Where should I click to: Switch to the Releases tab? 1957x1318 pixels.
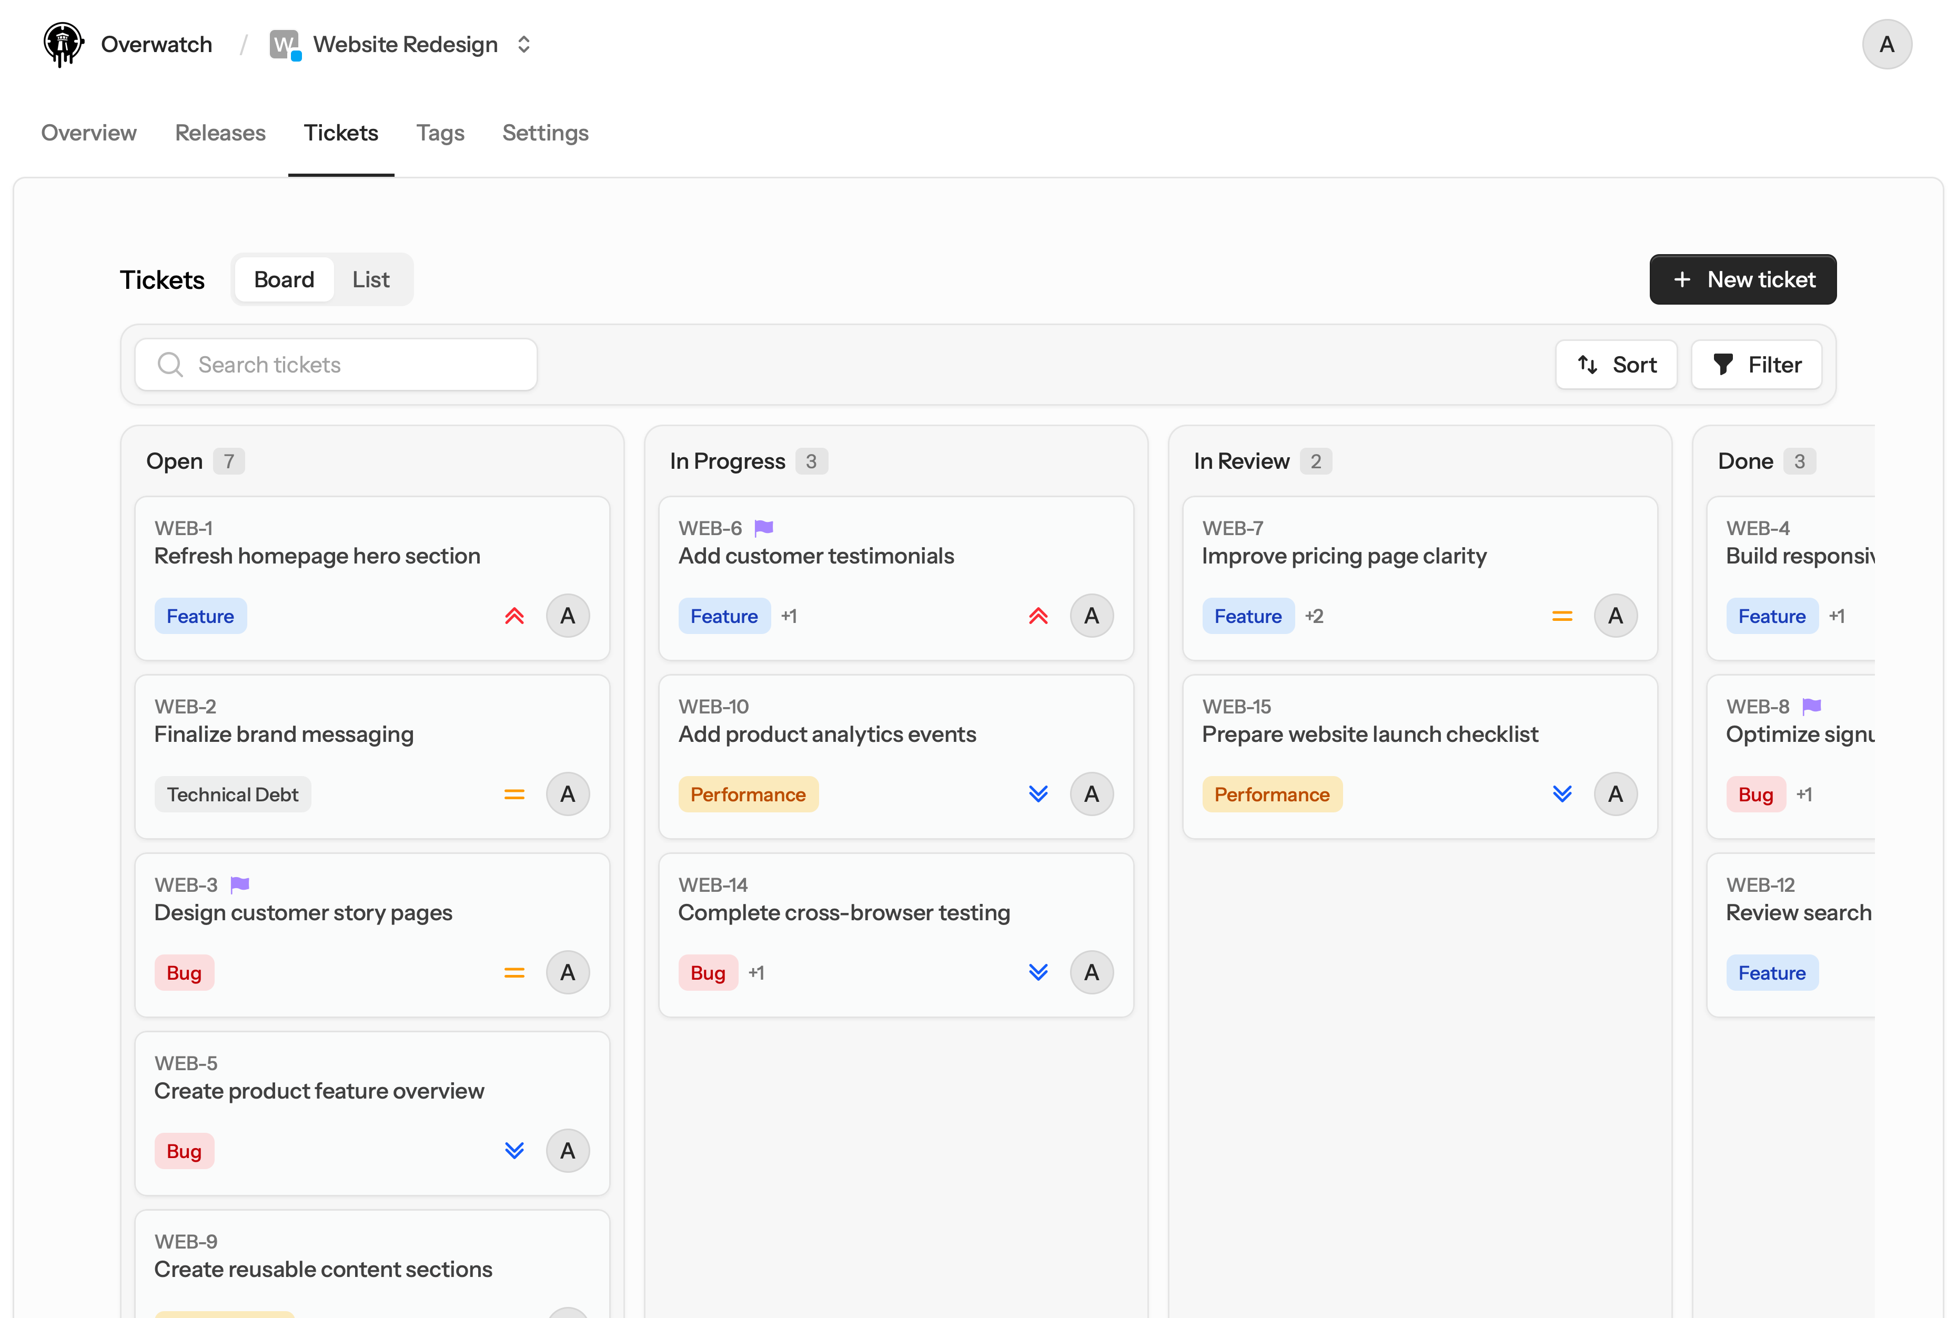[220, 133]
